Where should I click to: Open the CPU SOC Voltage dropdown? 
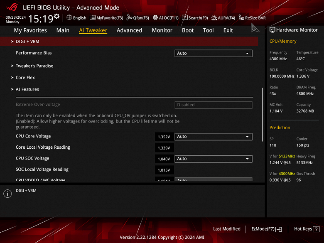pos(214,159)
